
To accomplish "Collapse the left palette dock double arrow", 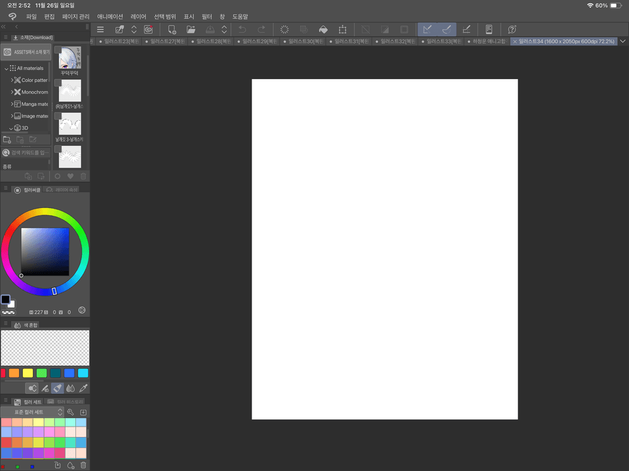I will [4, 27].
